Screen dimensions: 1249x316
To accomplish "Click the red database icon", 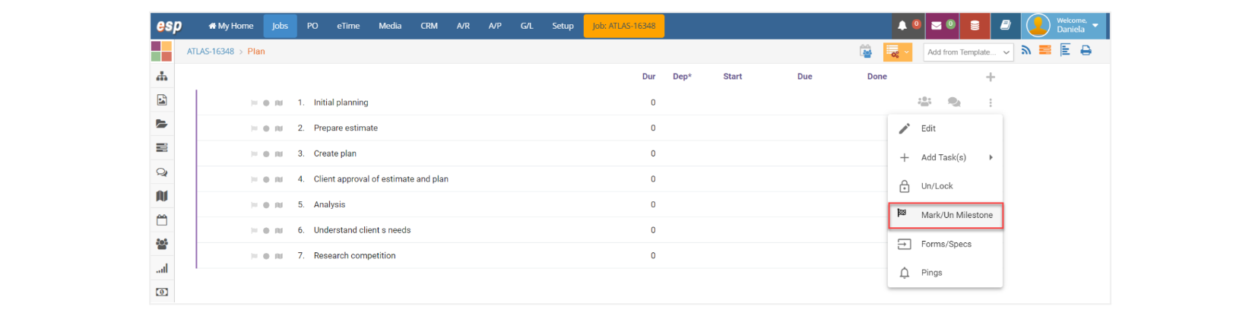I will [975, 26].
